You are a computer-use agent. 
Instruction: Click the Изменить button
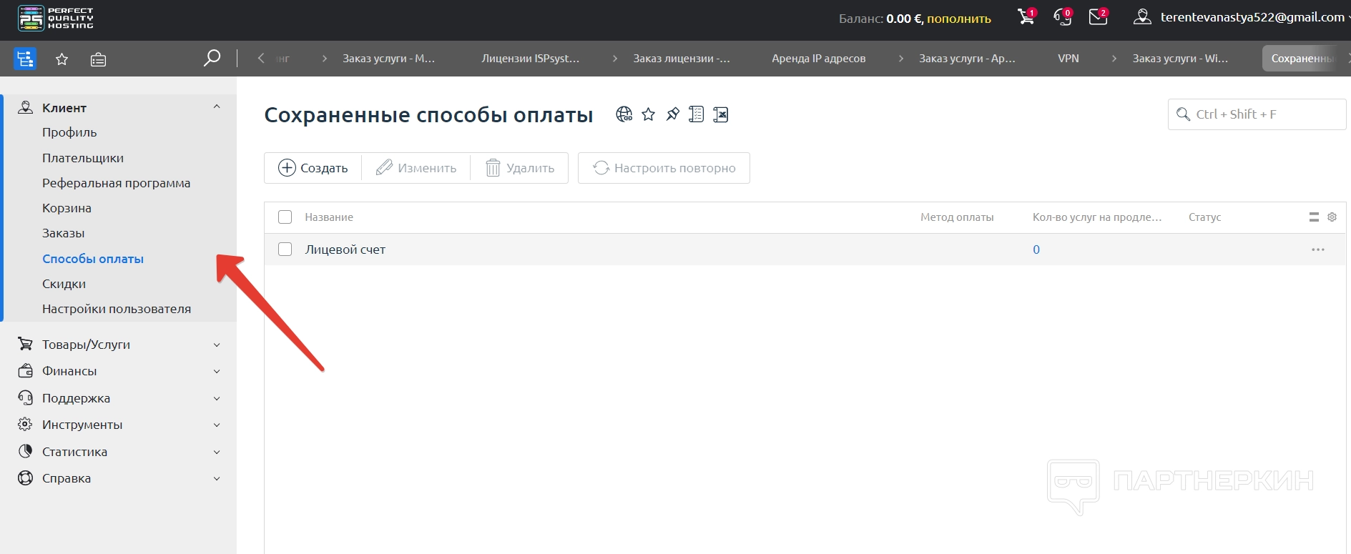click(416, 168)
